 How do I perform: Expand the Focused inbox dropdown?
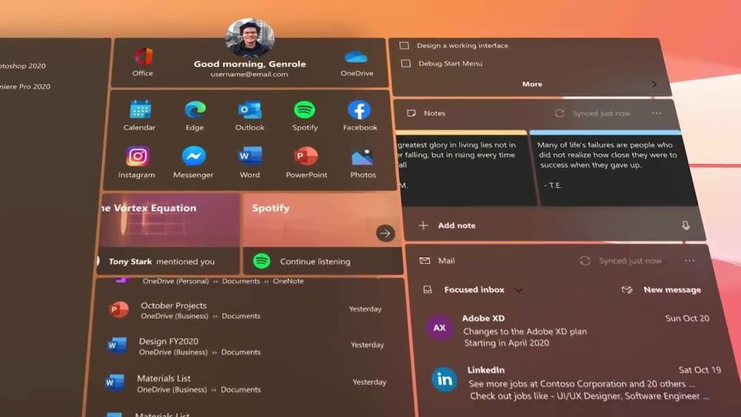519,290
